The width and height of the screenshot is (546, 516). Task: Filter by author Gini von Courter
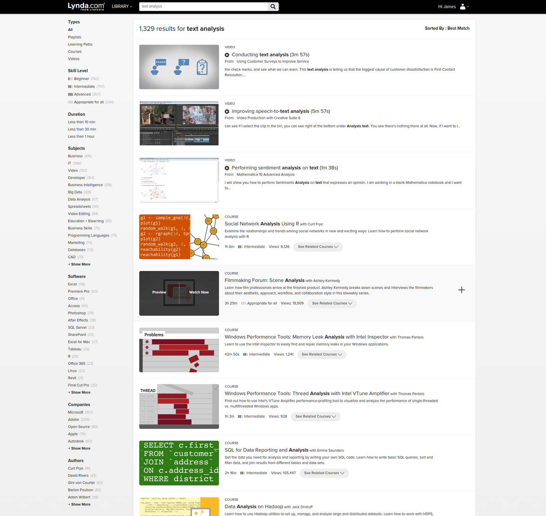point(81,483)
